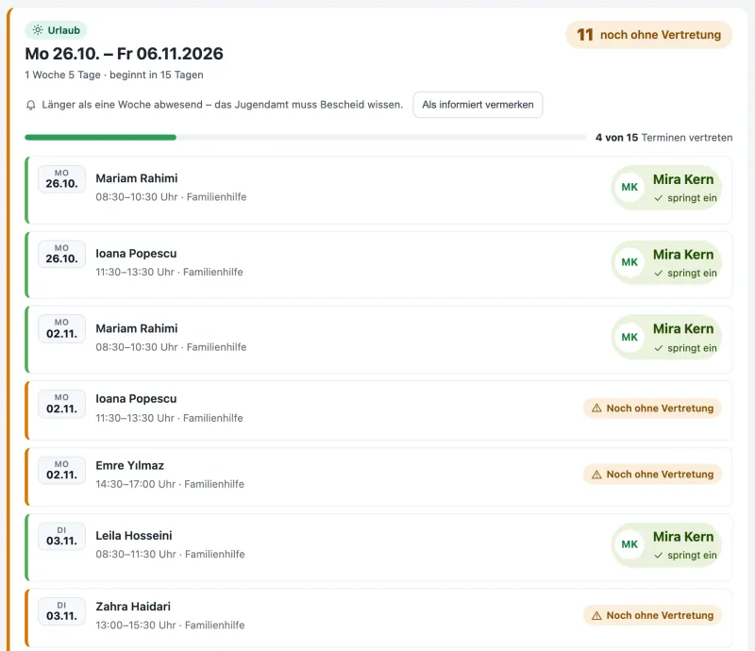Image resolution: width=755 pixels, height=651 pixels.
Task: Click the checkmark in Leila Hosseini's row
Action: pyautogui.click(x=658, y=555)
